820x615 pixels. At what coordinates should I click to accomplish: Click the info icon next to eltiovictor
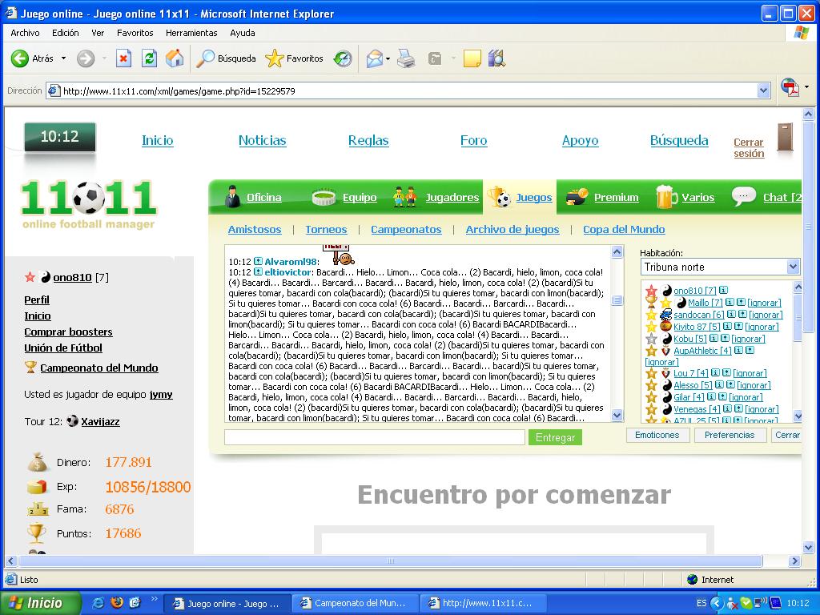(258, 272)
